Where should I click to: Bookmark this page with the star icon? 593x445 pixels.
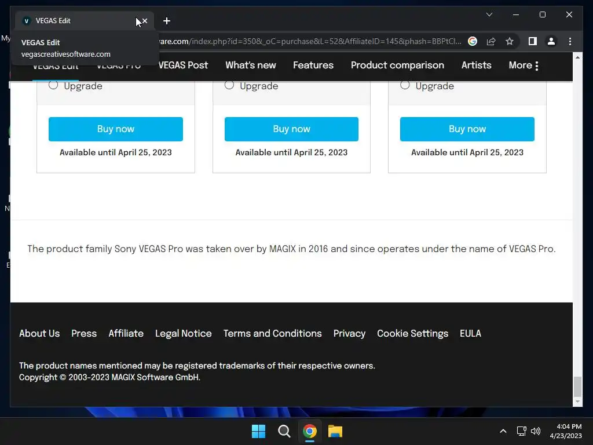(510, 41)
